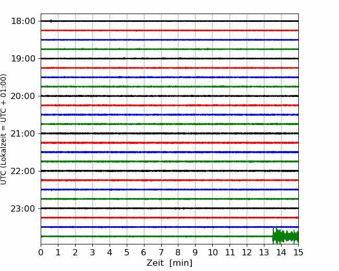Click the x-axis tick label 4
This screenshot has height=271, width=339.
point(110,252)
